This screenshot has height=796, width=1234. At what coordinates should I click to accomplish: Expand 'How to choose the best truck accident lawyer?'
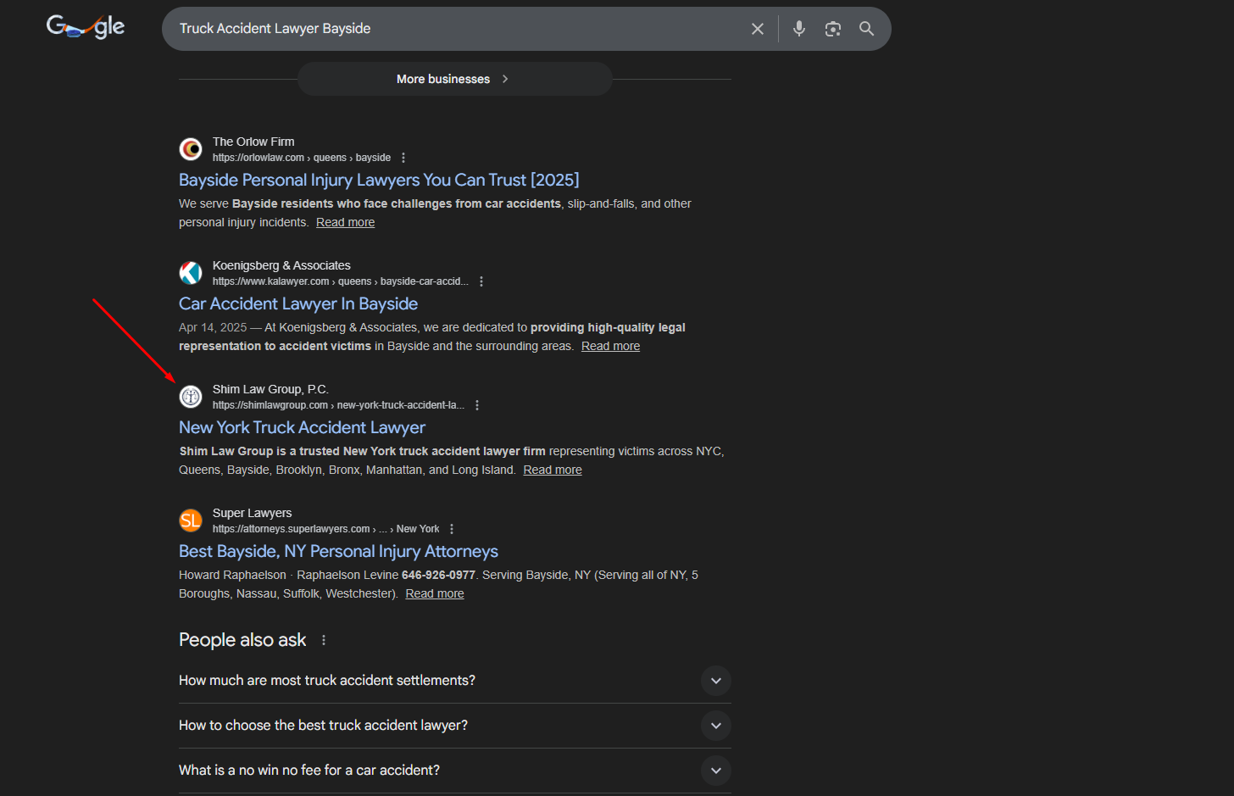coord(715,726)
